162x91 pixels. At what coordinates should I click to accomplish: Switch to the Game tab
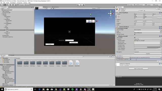46,7
